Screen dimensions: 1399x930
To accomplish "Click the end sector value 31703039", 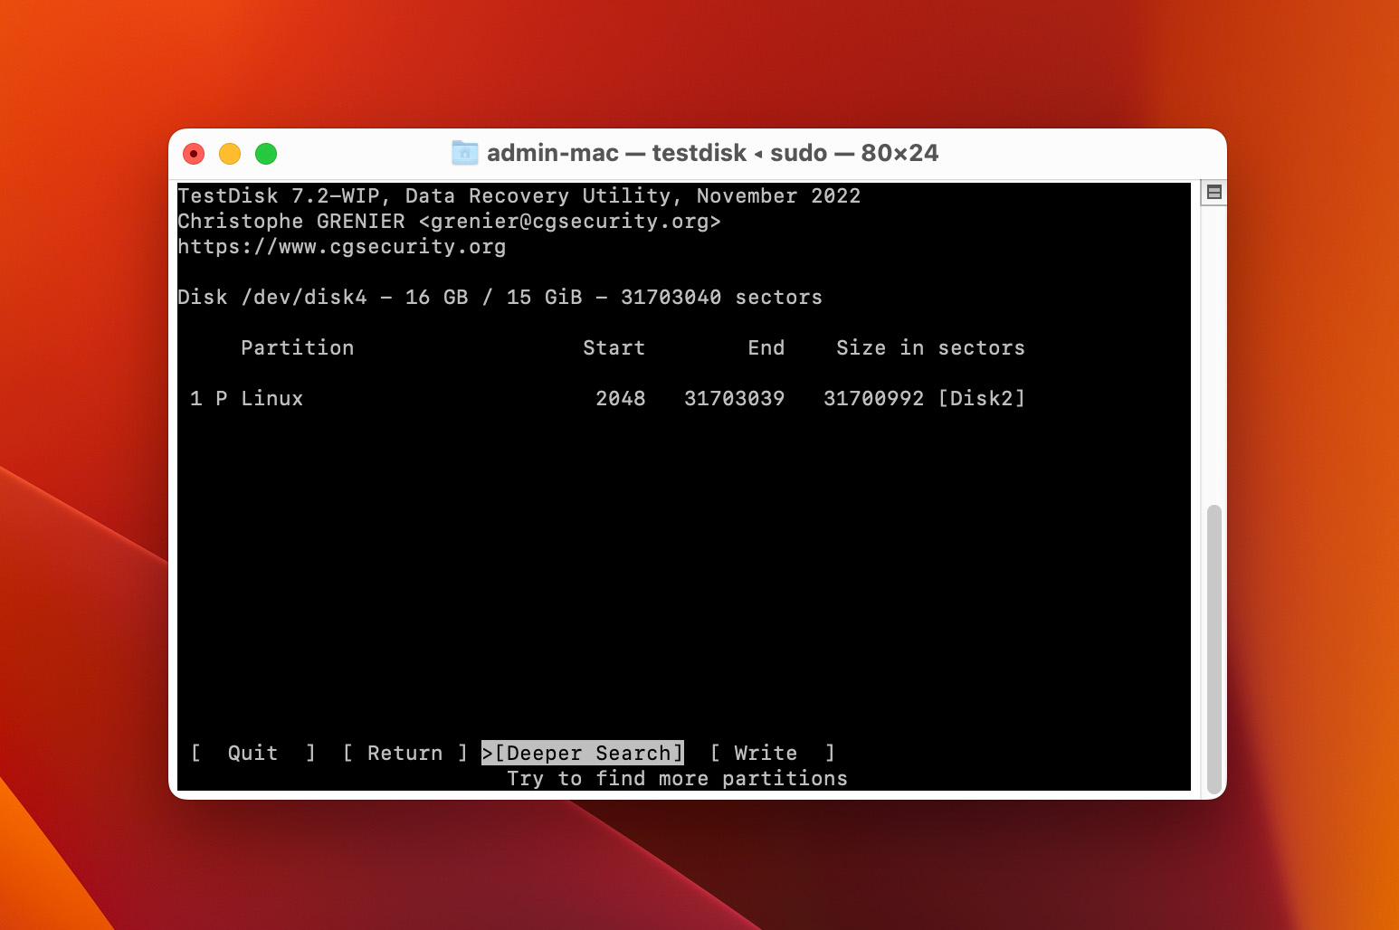I will [x=735, y=398].
